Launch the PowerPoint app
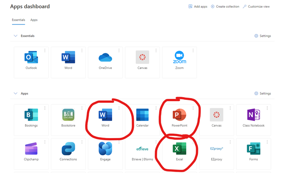Image resolution: width=288 pixels, height=173 pixels. [180, 120]
